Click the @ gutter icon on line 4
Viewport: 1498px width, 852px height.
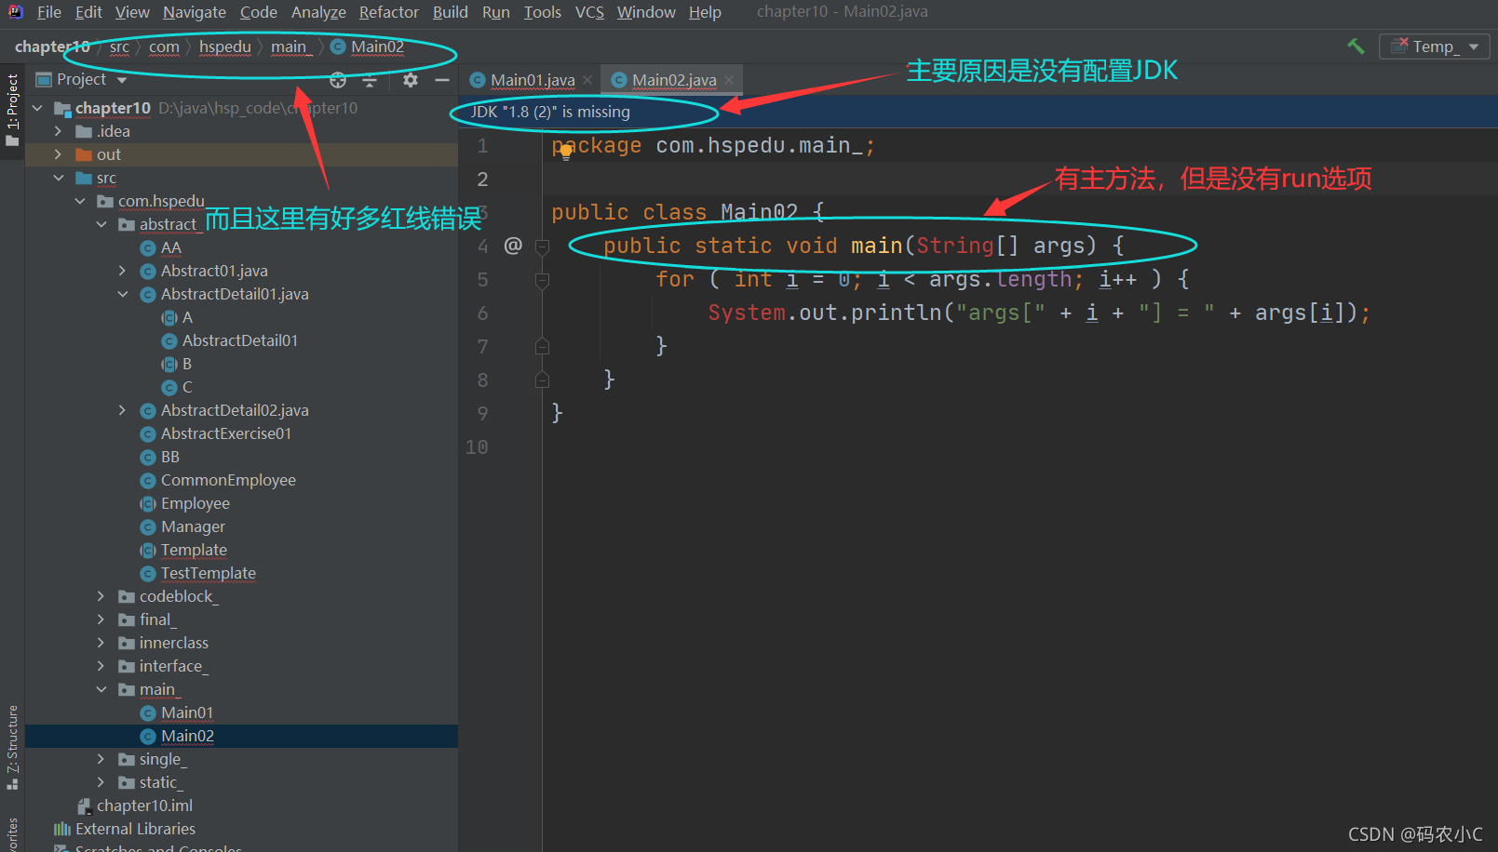513,246
